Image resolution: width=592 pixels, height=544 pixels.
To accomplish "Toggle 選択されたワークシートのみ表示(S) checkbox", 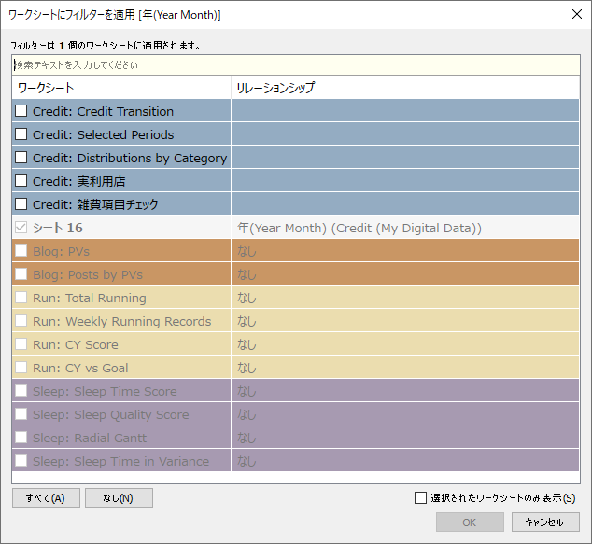I will point(420,497).
